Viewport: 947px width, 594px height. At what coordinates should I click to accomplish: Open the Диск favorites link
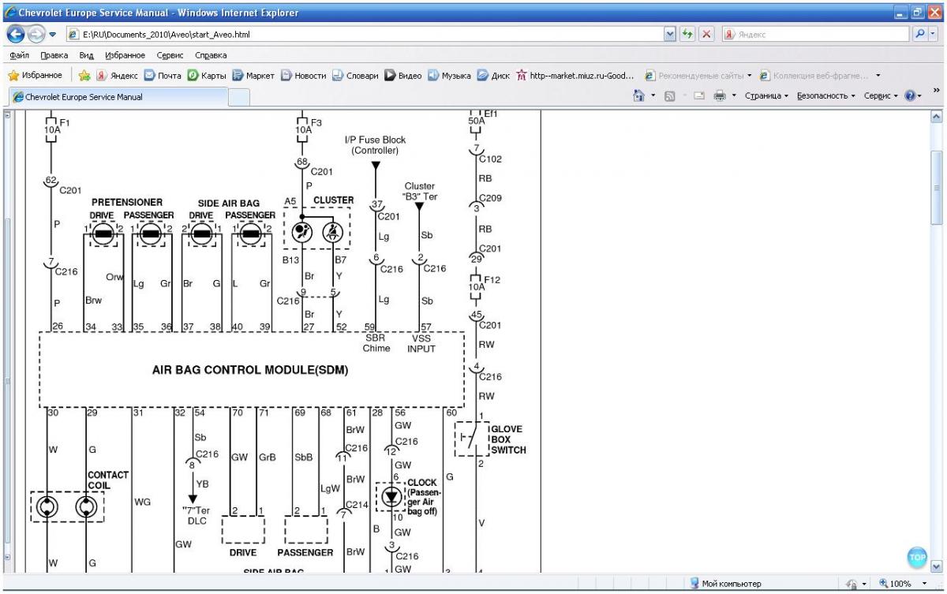tap(493, 76)
